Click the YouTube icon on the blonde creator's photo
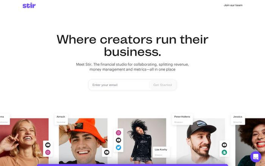 [48, 145]
